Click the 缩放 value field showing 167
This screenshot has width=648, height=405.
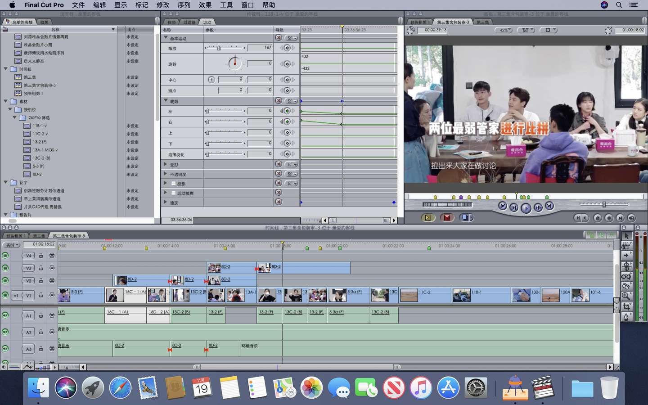[260, 48]
